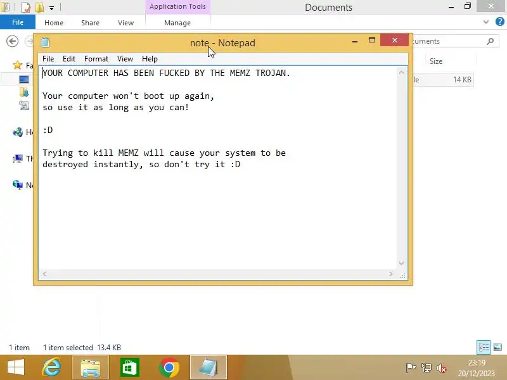Screen dimensions: 507x380
Task: Click the muted volume tray icon
Action: click(441, 368)
